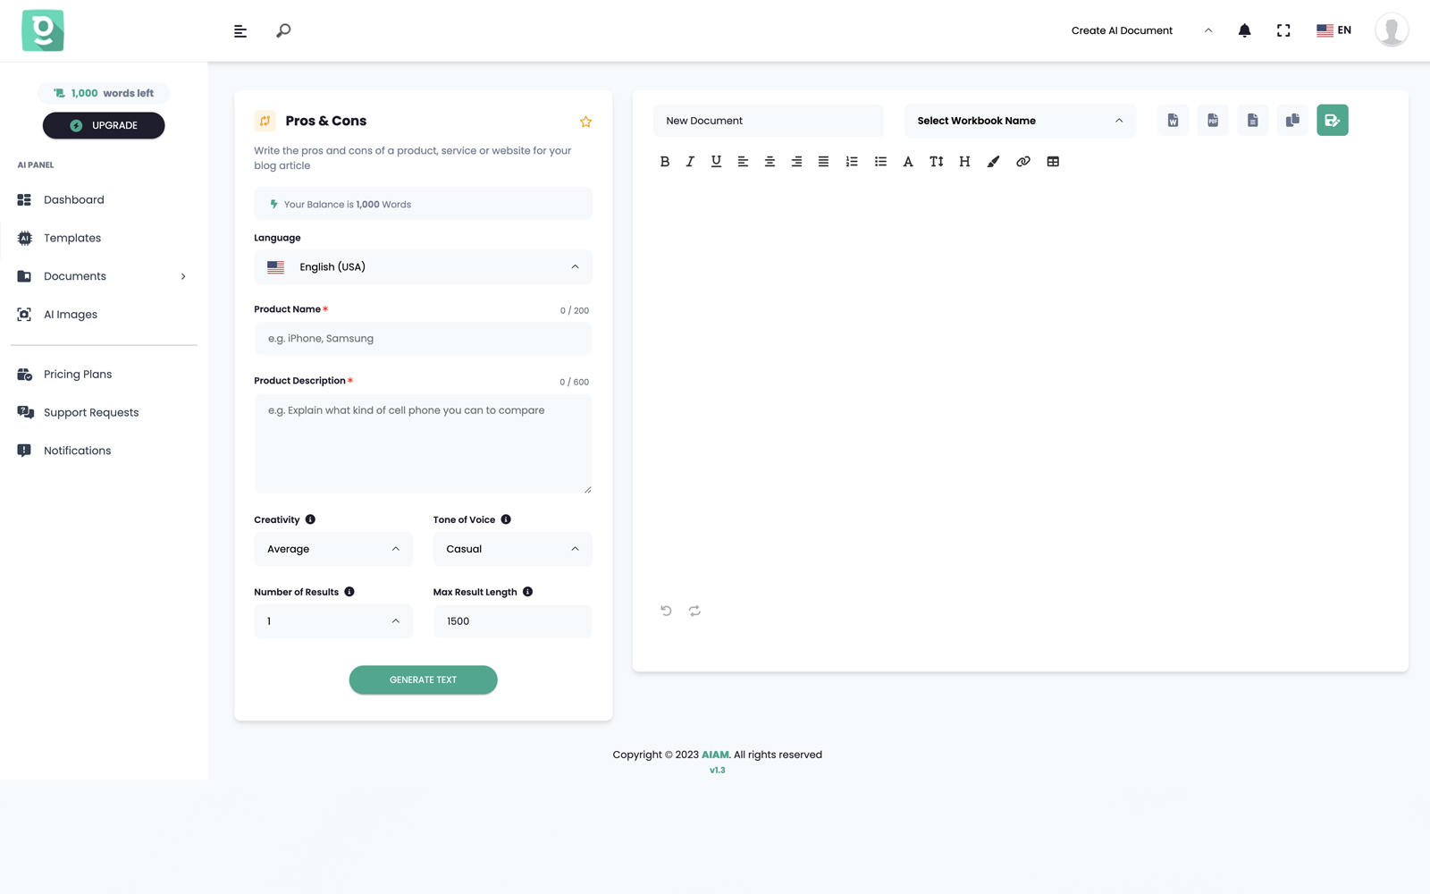Insert a hyperlink in the editor

(x=1023, y=162)
